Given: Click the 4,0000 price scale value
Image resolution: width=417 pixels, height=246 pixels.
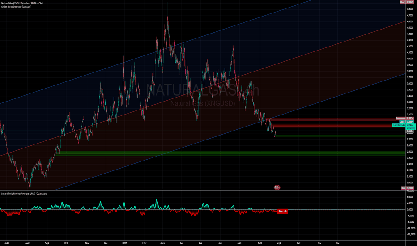Looking at the screenshot, I should 410,59.
